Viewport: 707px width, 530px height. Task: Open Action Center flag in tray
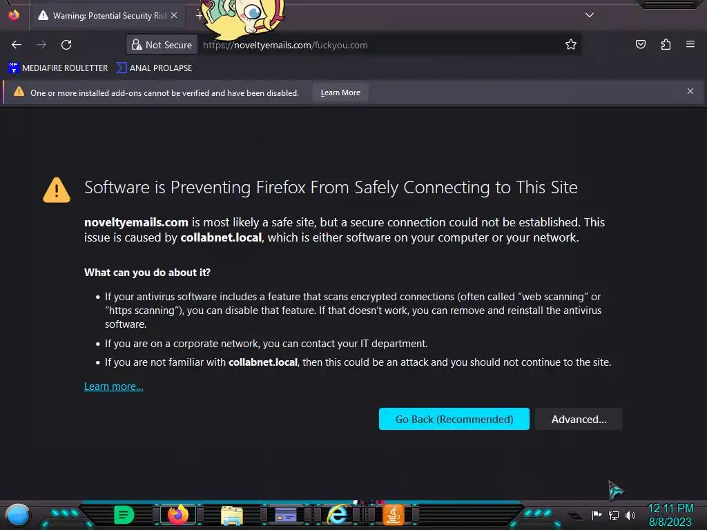point(597,515)
